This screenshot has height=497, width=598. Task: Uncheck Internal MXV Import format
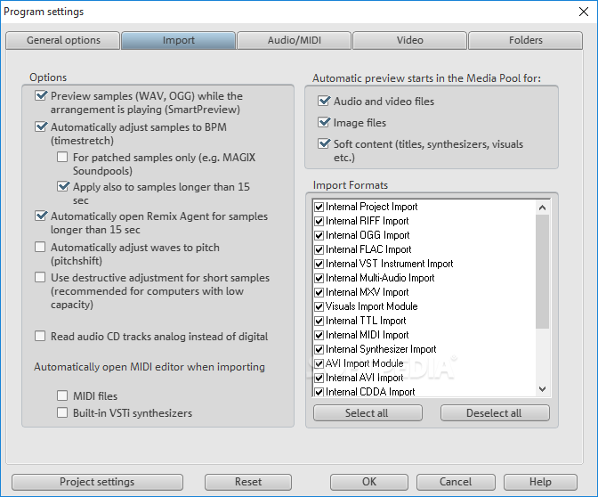(319, 292)
